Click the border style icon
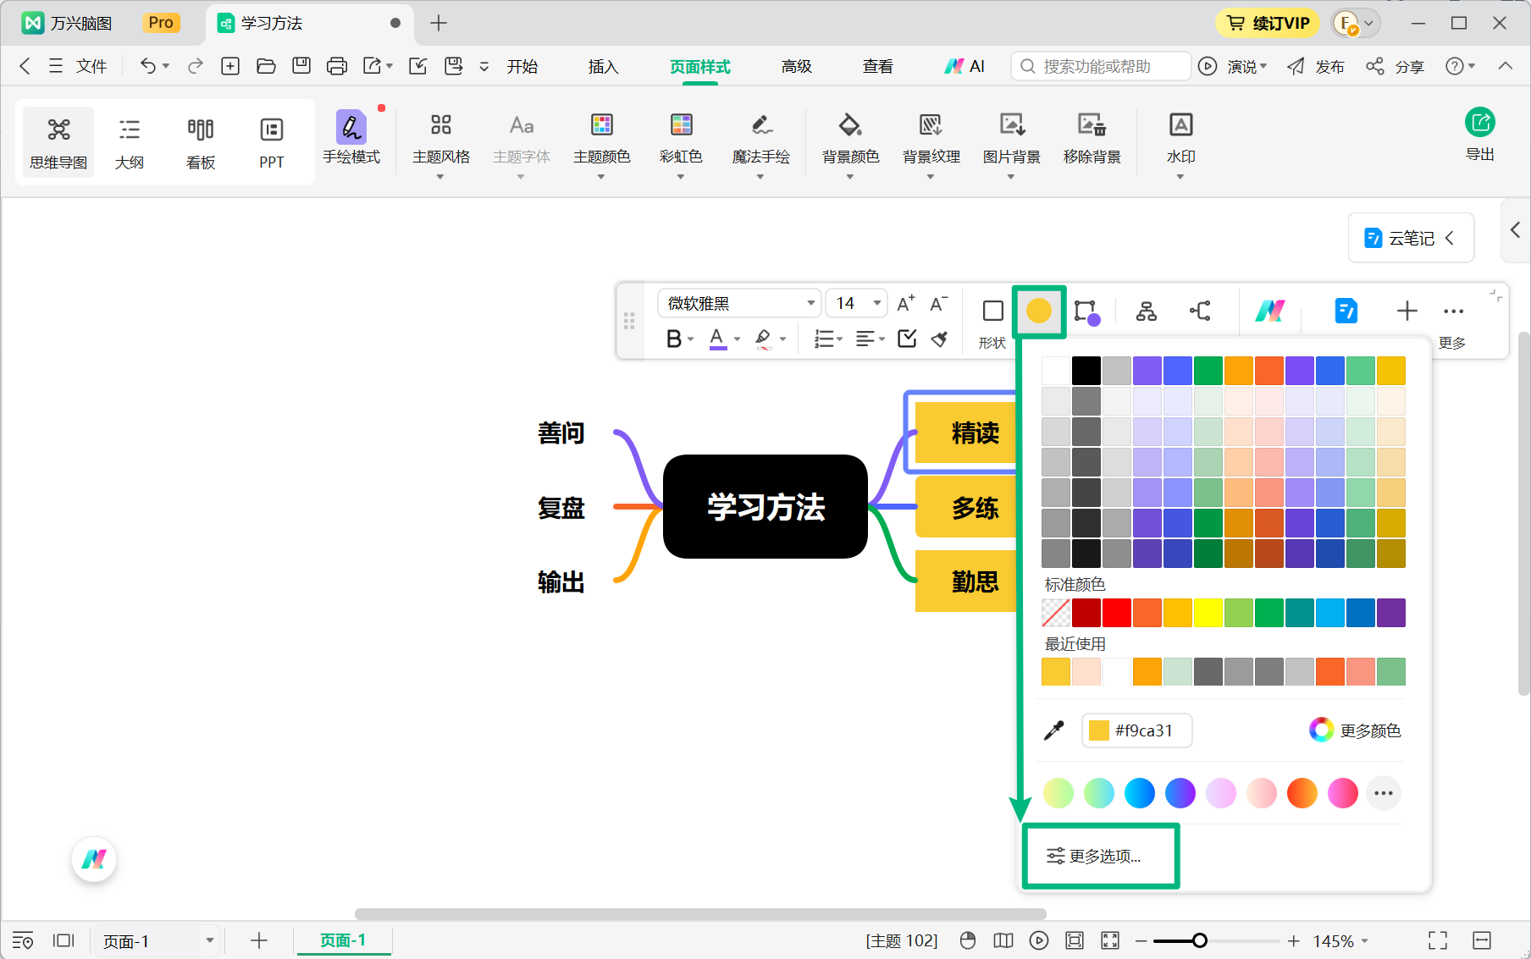This screenshot has width=1531, height=959. (x=1087, y=311)
